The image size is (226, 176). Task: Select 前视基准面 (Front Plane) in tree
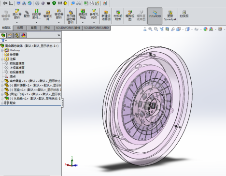[x=17, y=63]
